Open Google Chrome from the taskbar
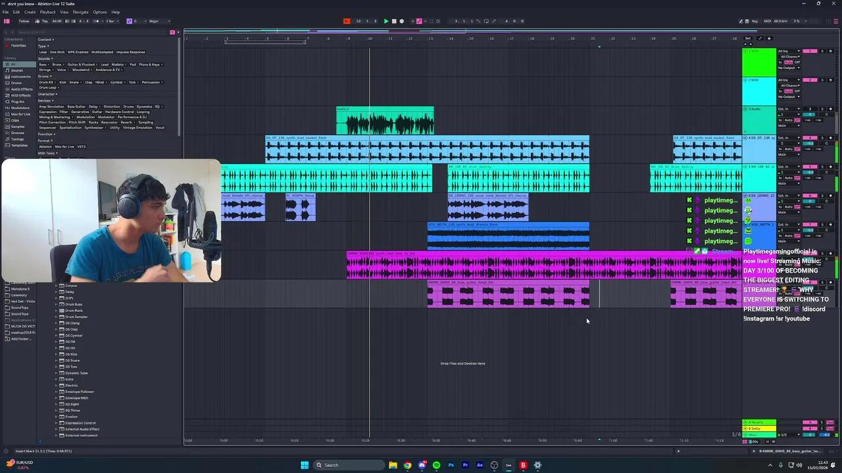 (x=407, y=465)
